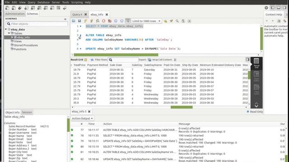
Task: Open the object inspector icon in main toolbar
Action: pyautogui.click(x=20, y=8)
